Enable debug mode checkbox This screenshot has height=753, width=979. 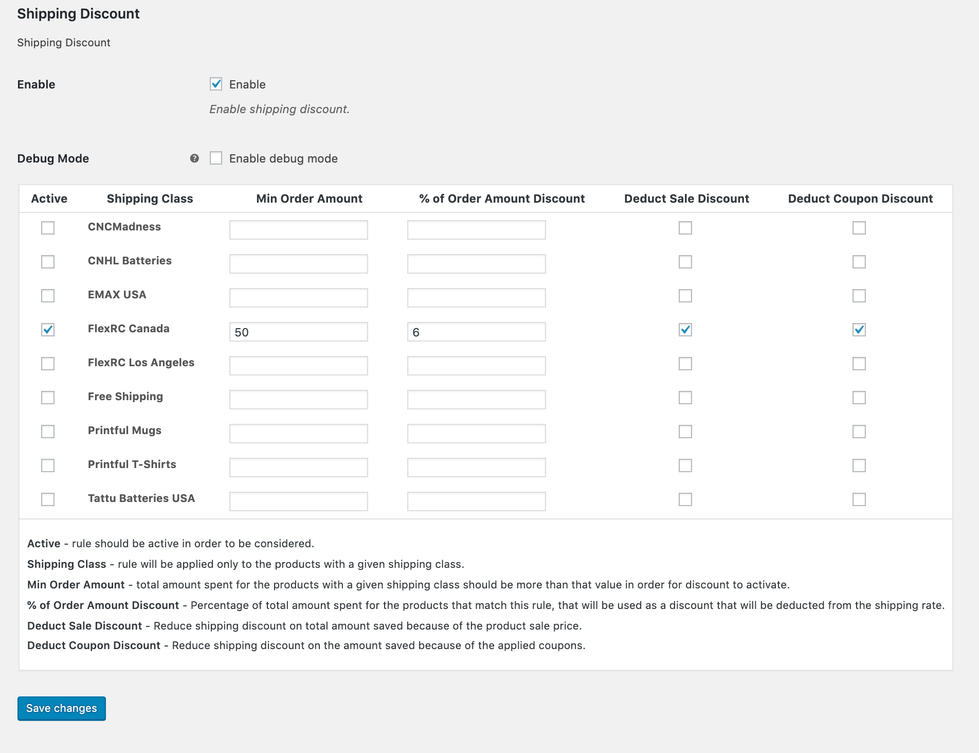click(216, 158)
